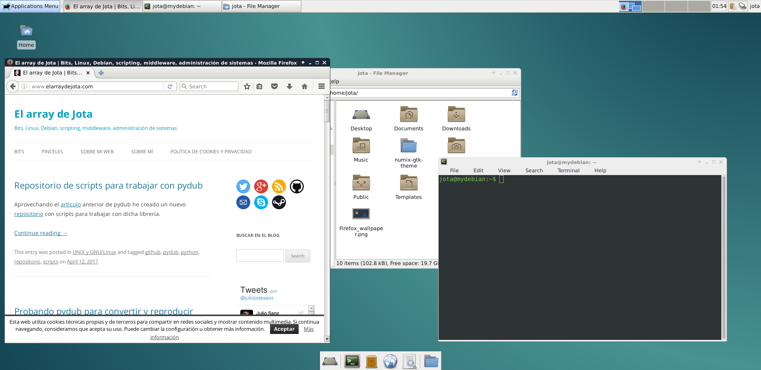
Task: Open terminal Edit menu
Action: (478, 170)
